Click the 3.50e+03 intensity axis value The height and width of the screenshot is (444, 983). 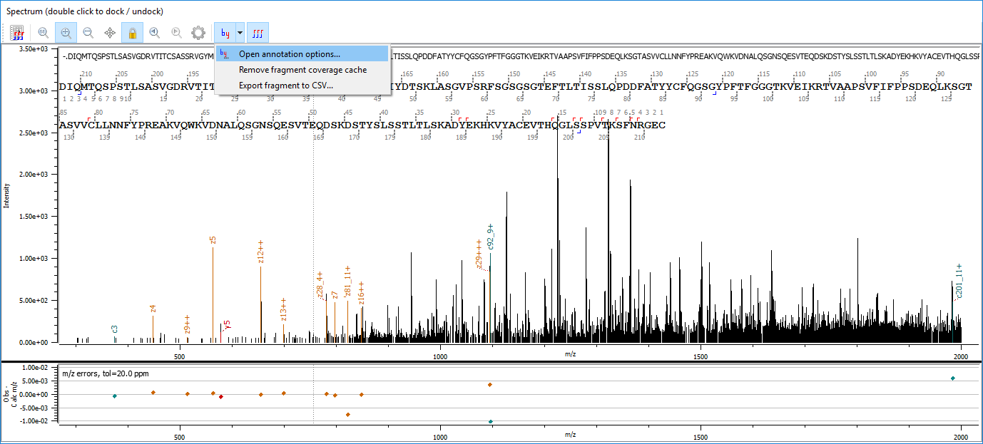click(35, 49)
